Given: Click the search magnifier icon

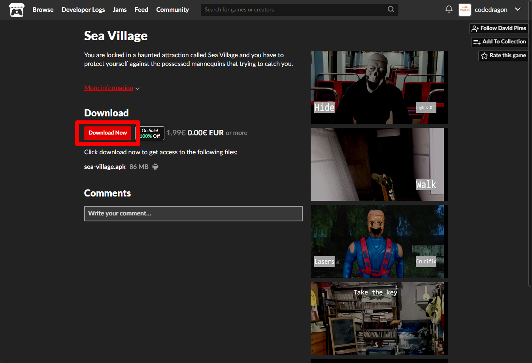Looking at the screenshot, I should (391, 9).
